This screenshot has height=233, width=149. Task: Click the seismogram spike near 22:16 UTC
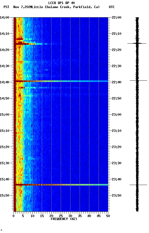137,43
